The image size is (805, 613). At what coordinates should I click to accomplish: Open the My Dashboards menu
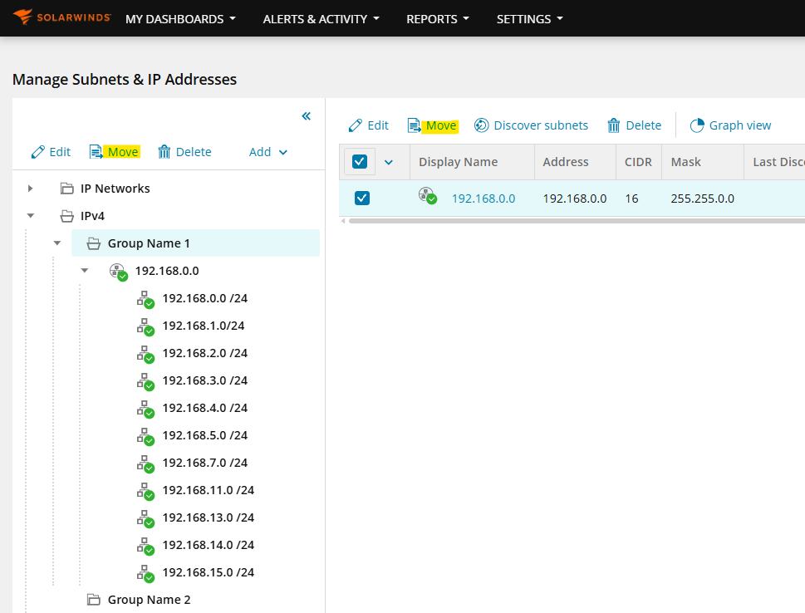coord(180,19)
